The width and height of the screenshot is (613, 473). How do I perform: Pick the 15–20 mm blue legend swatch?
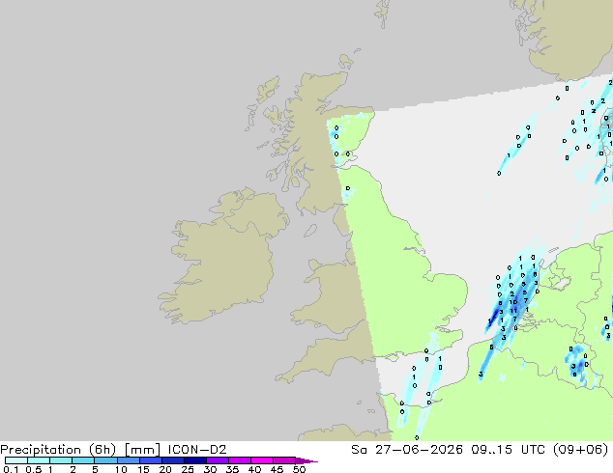click(150, 460)
